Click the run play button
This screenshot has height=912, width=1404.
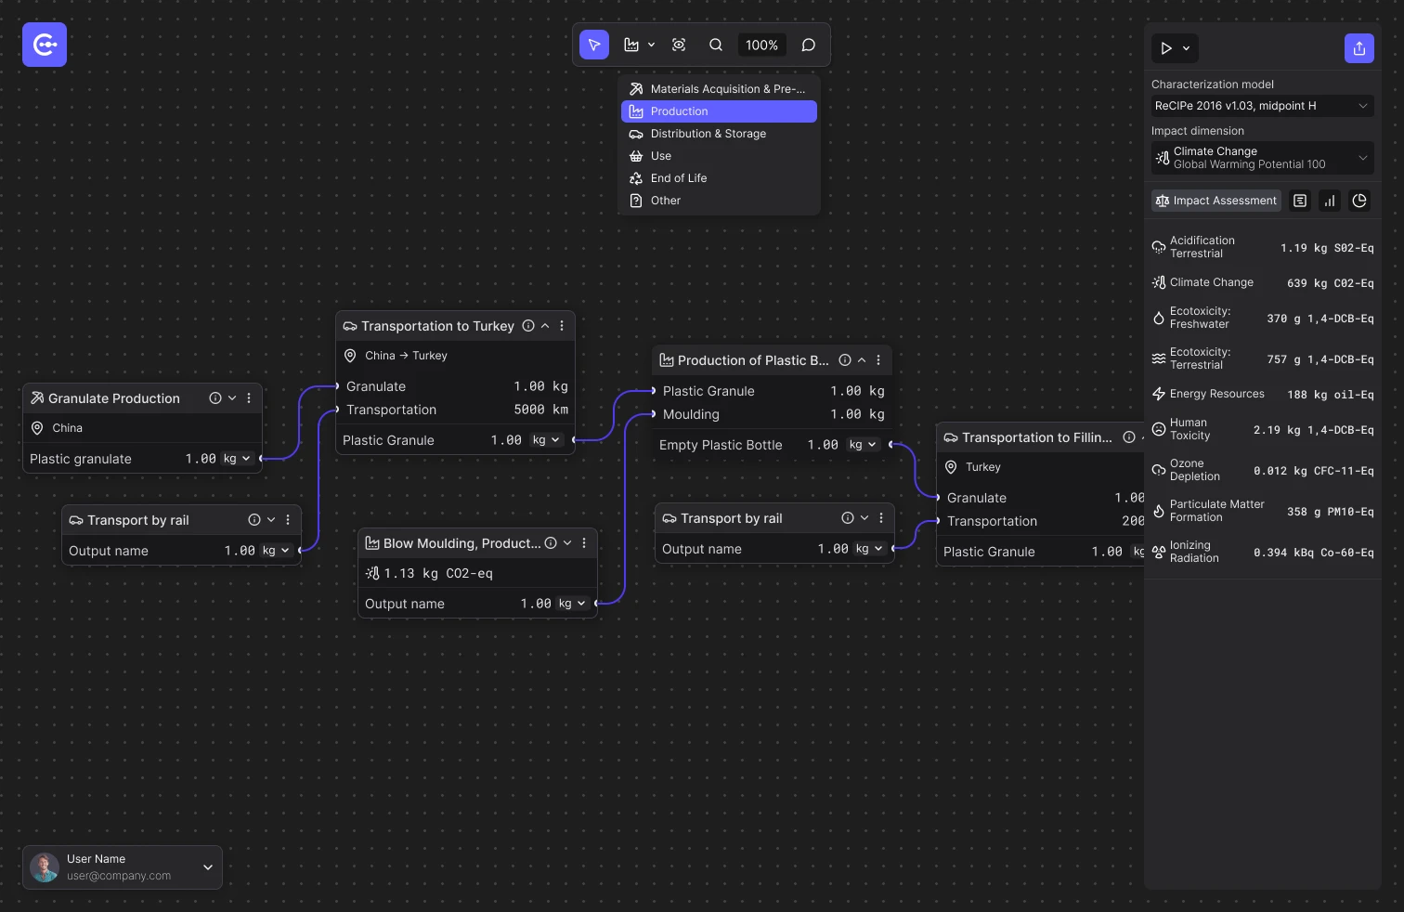click(x=1166, y=48)
